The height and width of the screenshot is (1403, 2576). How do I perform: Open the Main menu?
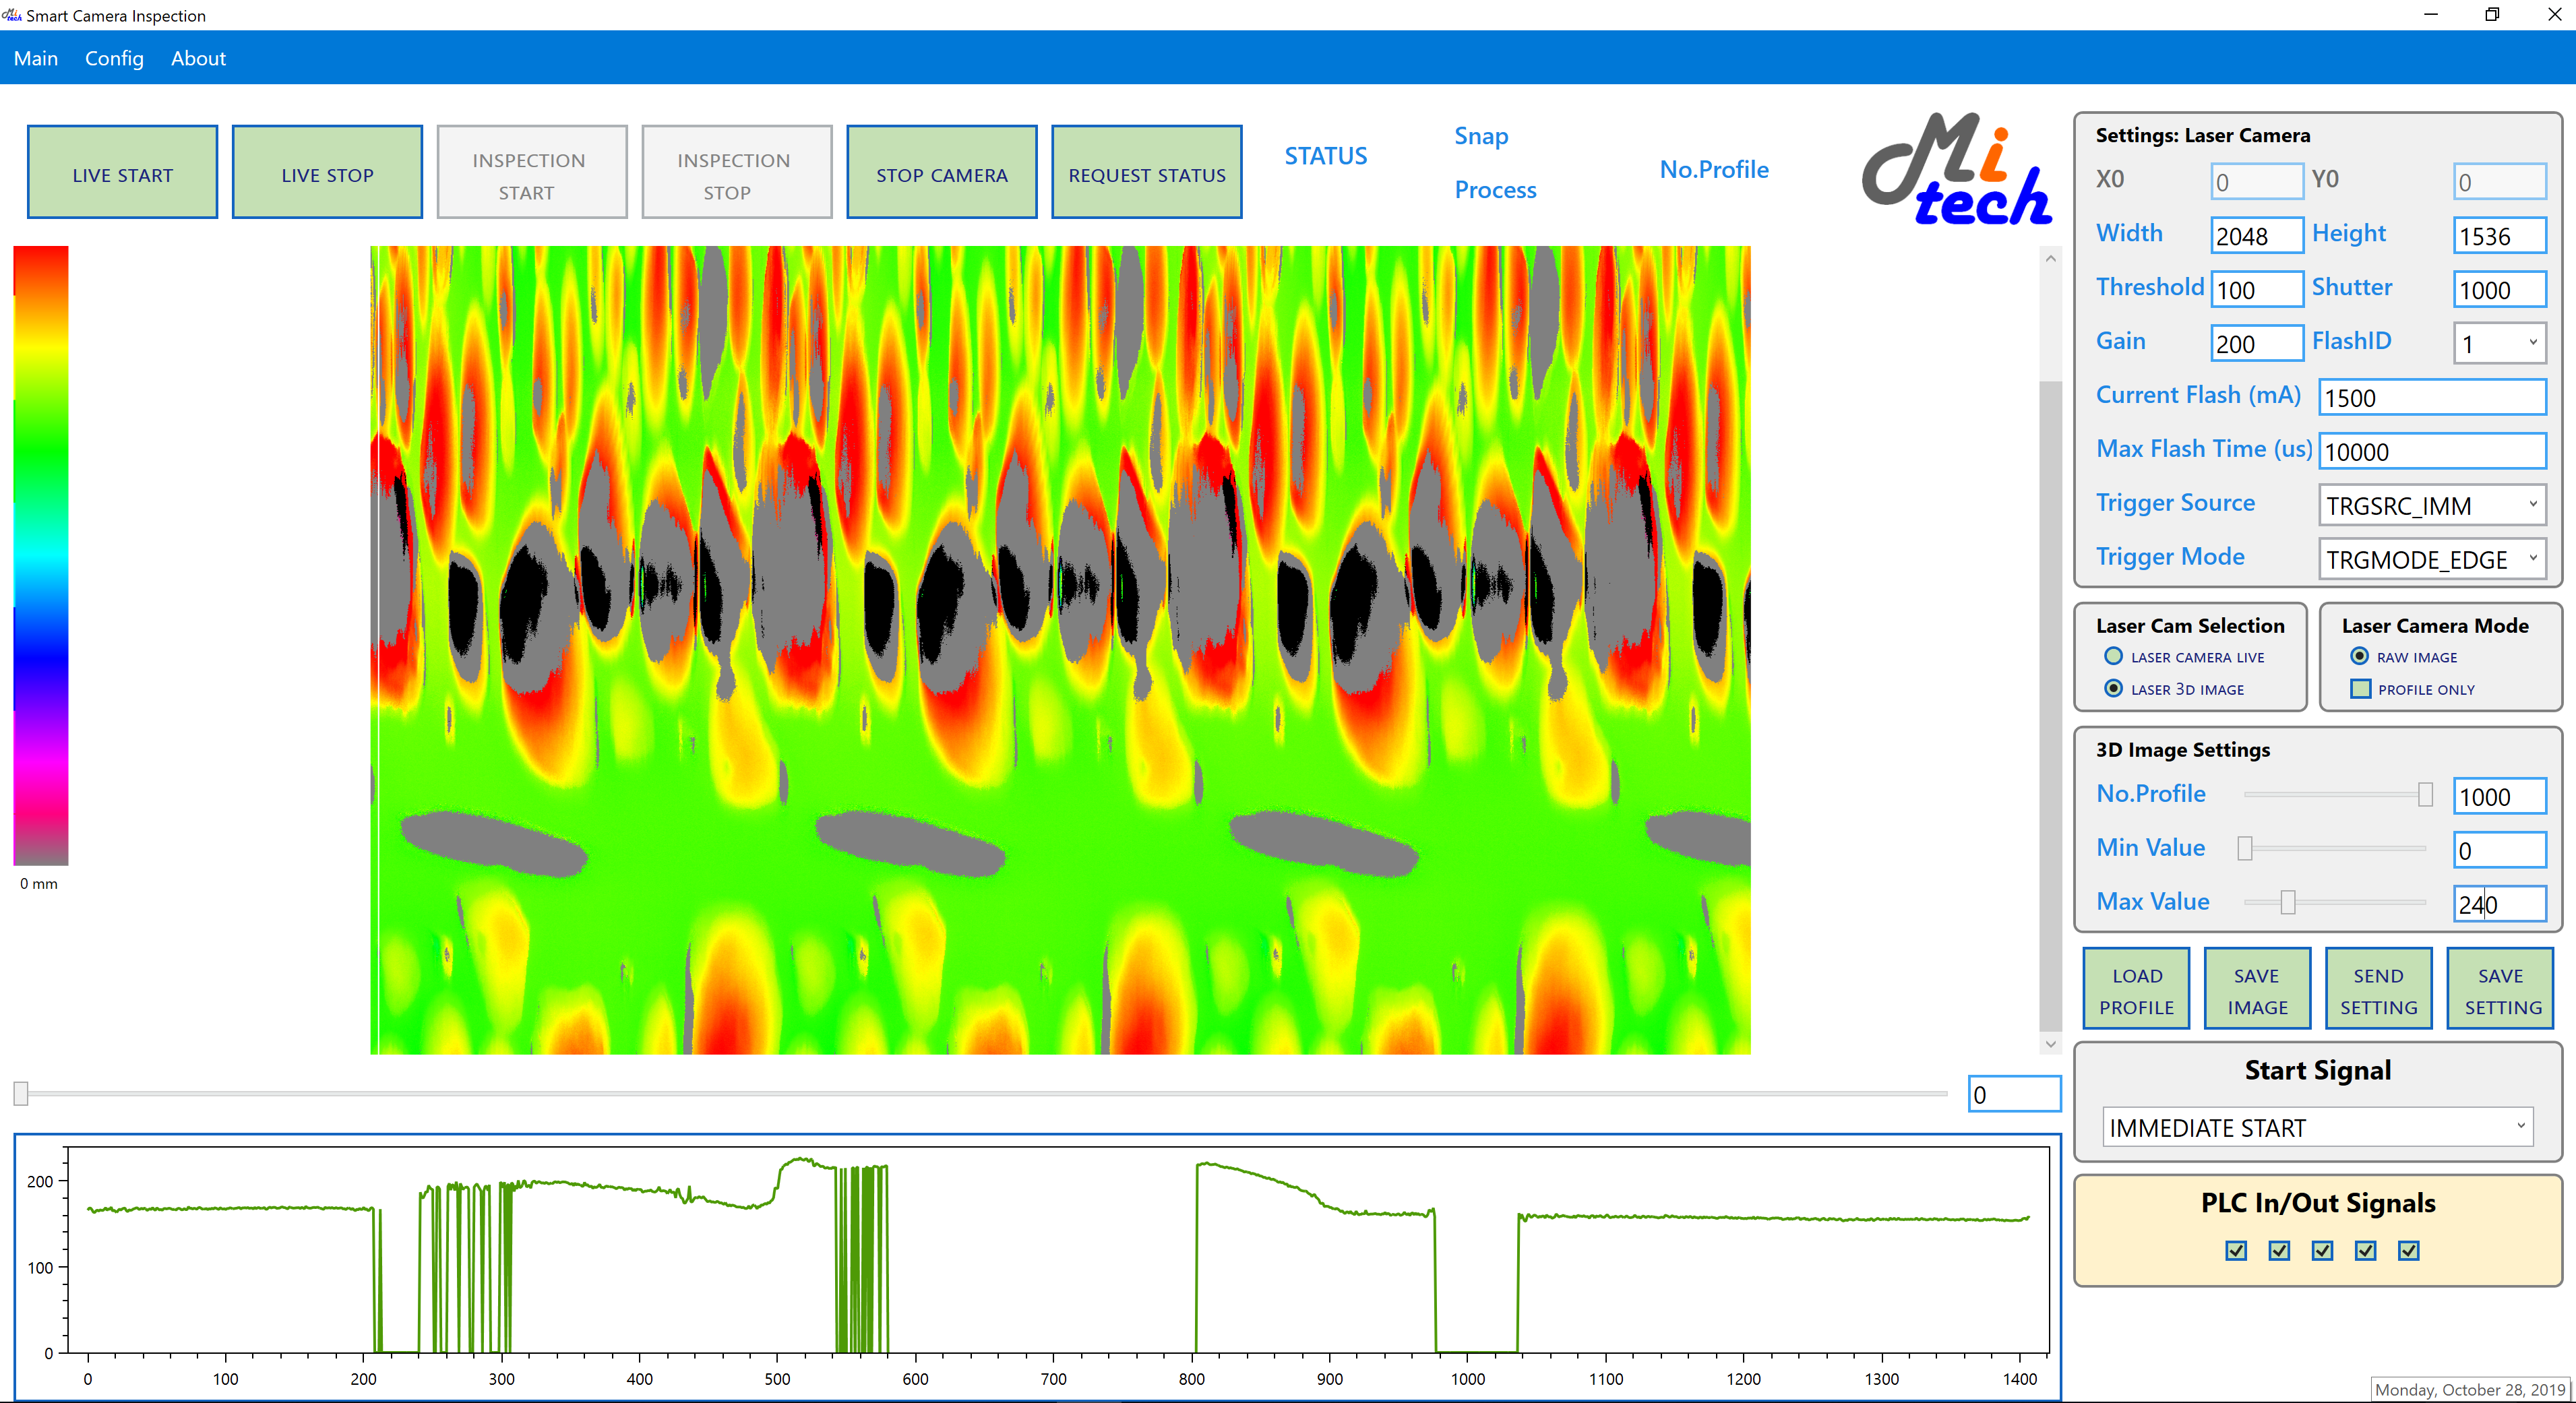pyautogui.click(x=36, y=58)
